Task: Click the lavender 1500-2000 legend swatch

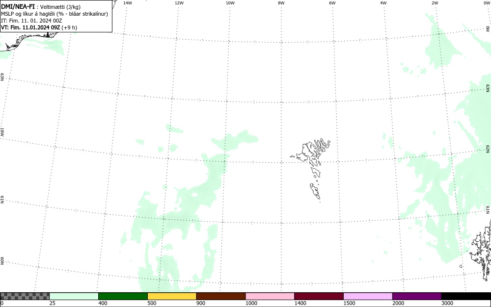Action: click(x=368, y=296)
